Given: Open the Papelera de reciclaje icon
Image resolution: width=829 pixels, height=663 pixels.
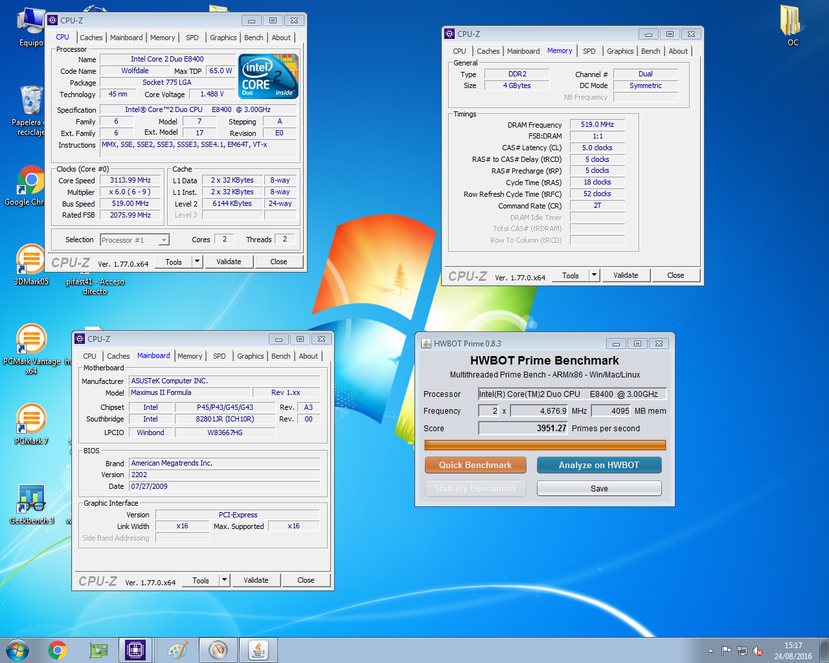Looking at the screenshot, I should pyautogui.click(x=30, y=110).
